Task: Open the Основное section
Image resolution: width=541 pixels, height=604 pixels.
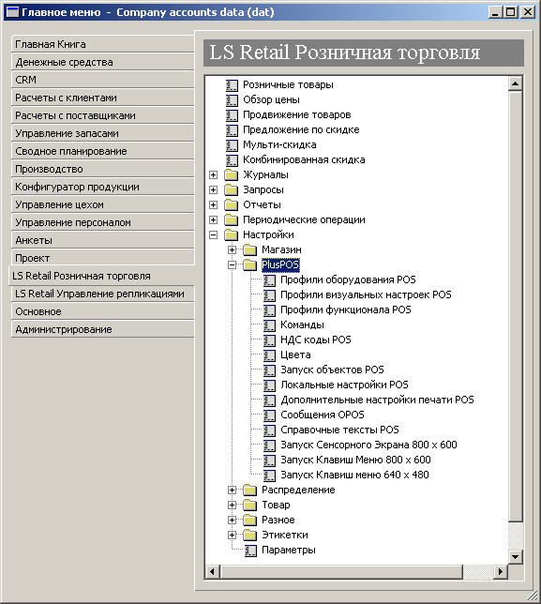Action: (102, 311)
